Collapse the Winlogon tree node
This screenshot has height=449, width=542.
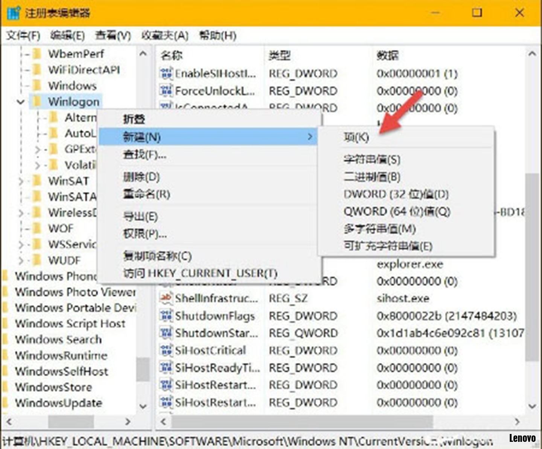21,102
